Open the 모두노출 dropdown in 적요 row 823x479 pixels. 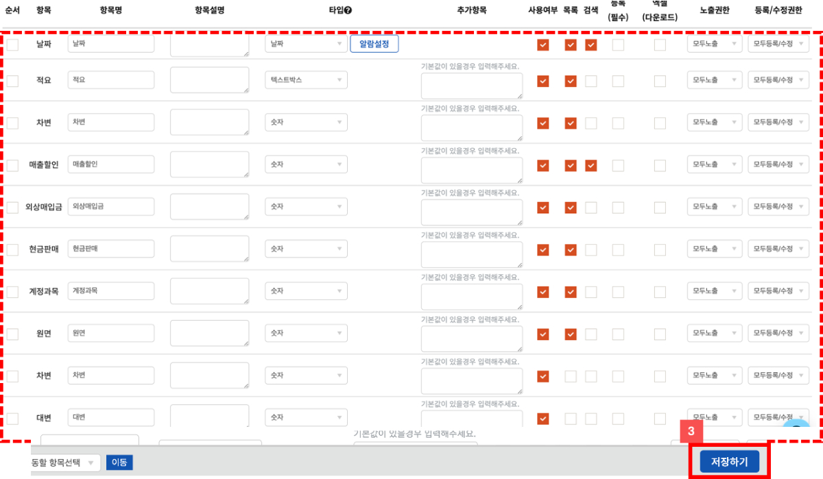tap(715, 79)
